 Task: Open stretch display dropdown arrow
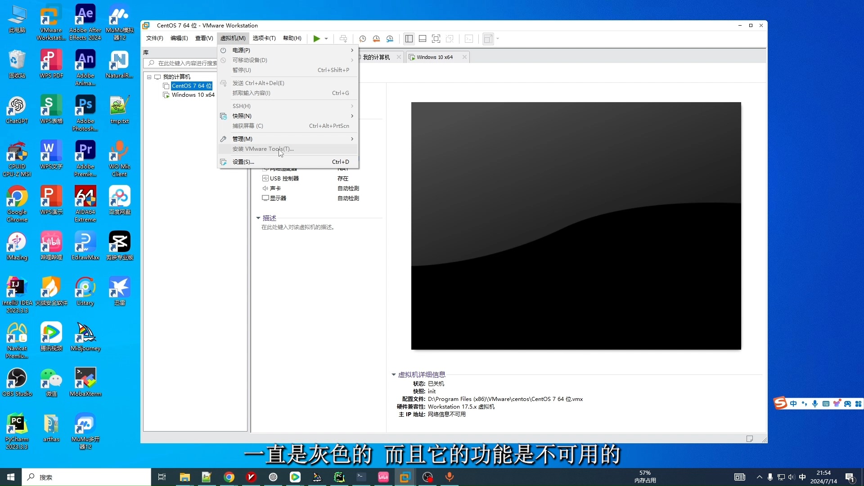498,39
